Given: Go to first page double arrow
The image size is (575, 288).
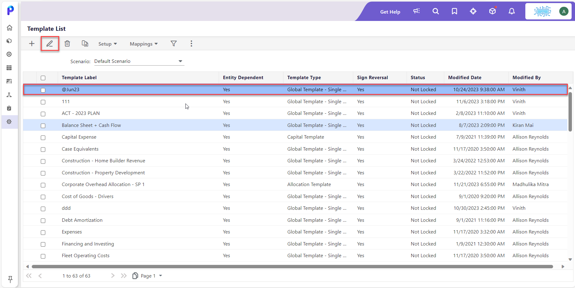Looking at the screenshot, I should (x=29, y=276).
